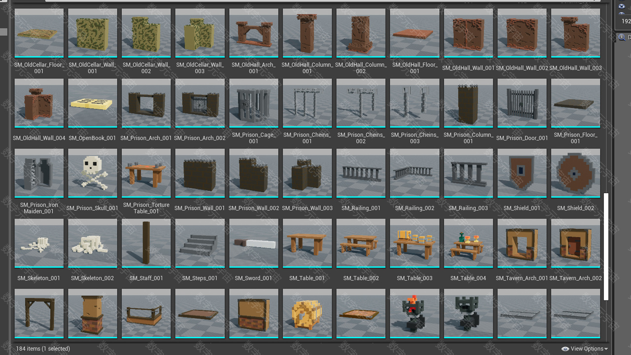Pick the SM_Railing_003 thumbnail

[468, 173]
